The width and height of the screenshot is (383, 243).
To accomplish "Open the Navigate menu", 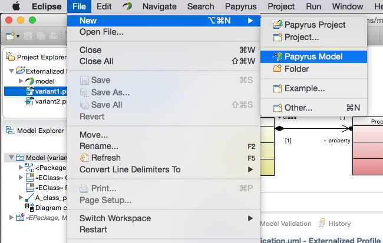I will coord(160,6).
